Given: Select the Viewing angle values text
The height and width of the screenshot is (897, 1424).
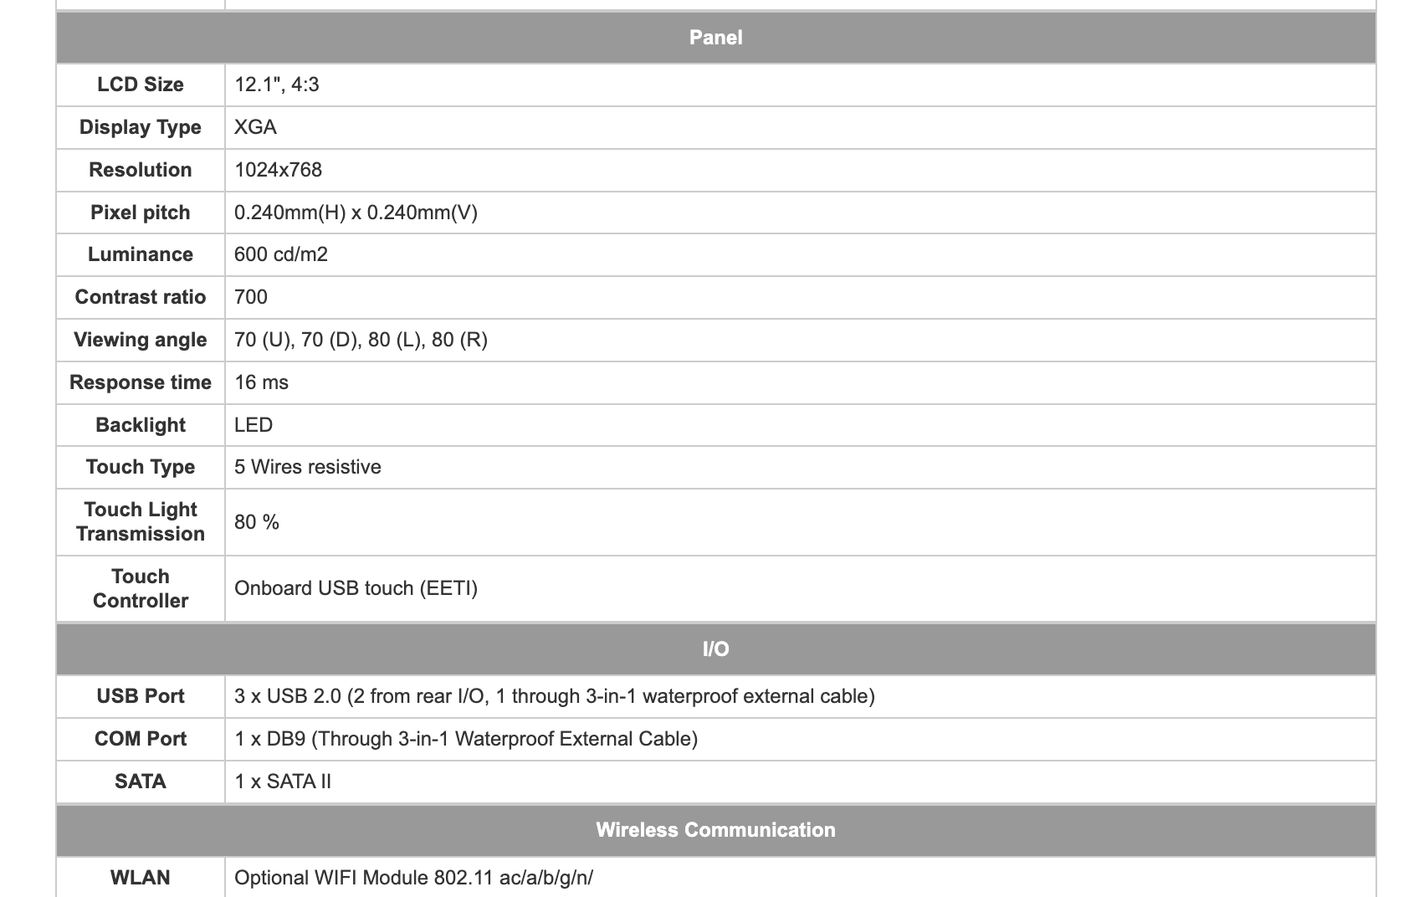Looking at the screenshot, I should [361, 340].
